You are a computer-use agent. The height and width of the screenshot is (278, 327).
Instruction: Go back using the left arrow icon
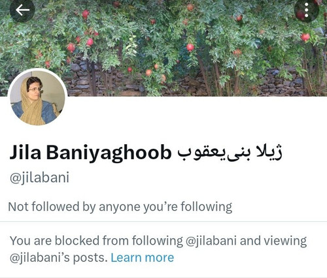[22, 10]
